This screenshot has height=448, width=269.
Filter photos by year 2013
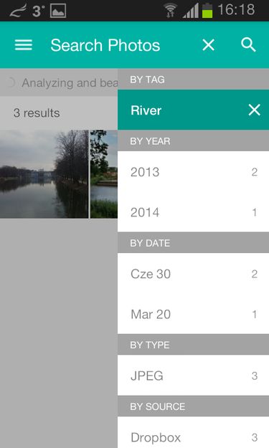(193, 172)
